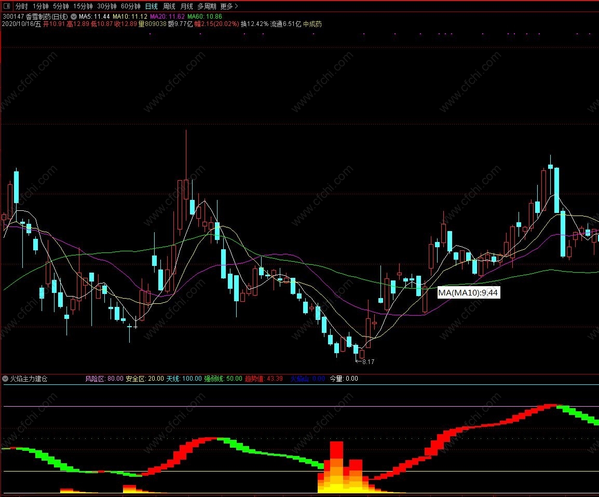Click the date 2020/10/16/五
Viewport: 599px width, 497px height.
click(21, 24)
